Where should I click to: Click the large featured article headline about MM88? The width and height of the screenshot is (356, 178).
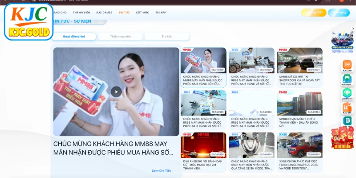click(113, 148)
